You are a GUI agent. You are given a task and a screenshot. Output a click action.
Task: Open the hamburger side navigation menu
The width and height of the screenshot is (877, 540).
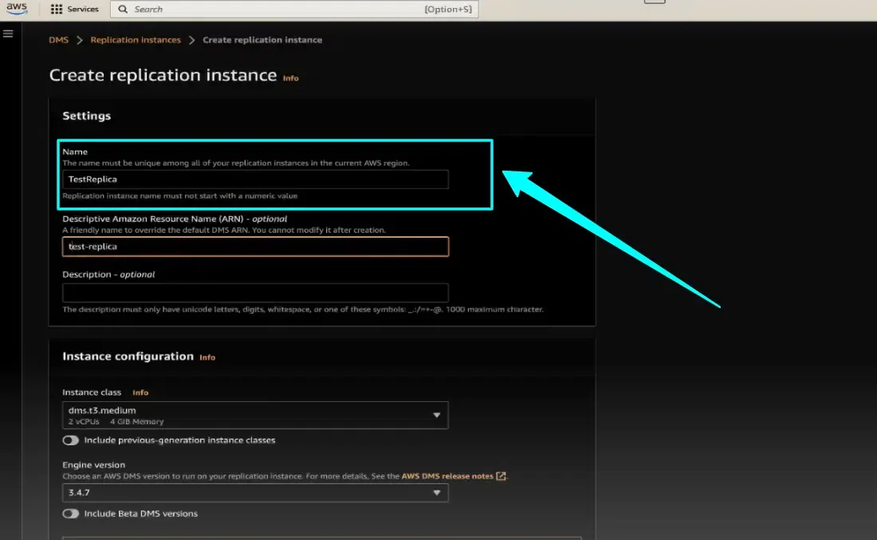(x=8, y=34)
